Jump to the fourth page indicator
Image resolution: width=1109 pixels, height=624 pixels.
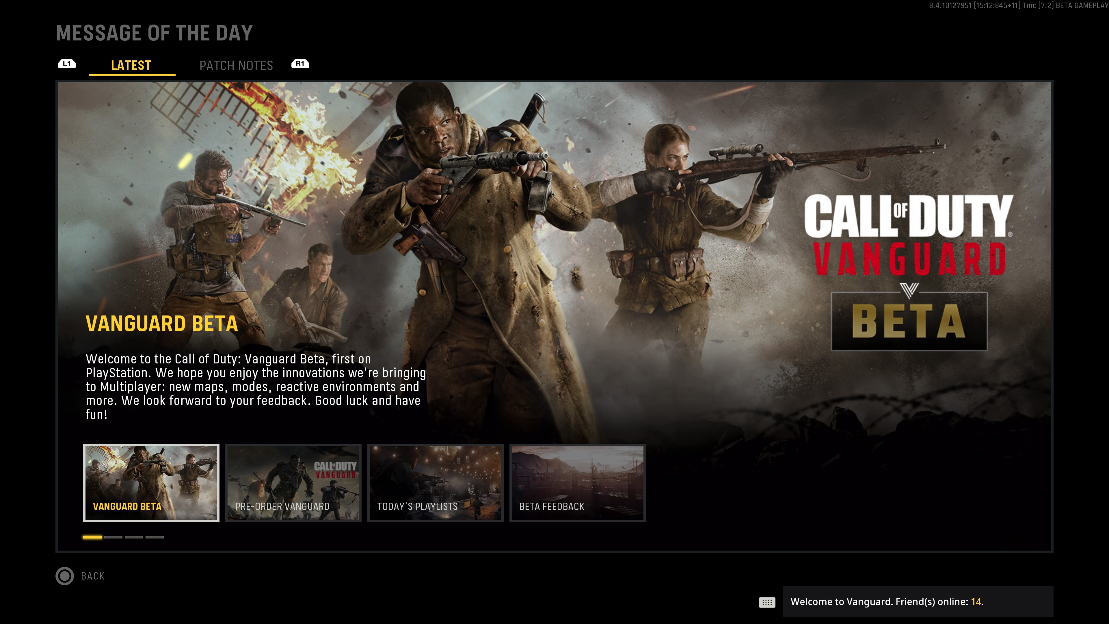point(155,537)
